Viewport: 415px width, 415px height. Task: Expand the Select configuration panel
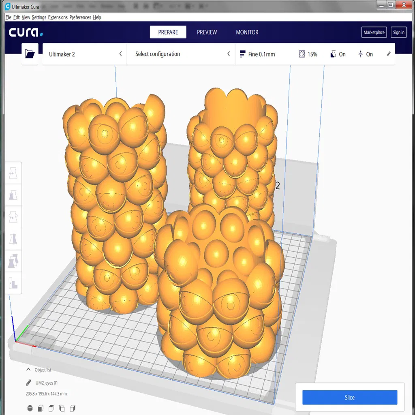pyautogui.click(x=181, y=54)
